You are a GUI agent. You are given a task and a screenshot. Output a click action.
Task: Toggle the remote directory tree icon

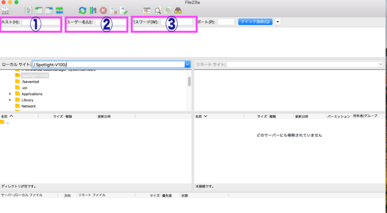click(49, 10)
